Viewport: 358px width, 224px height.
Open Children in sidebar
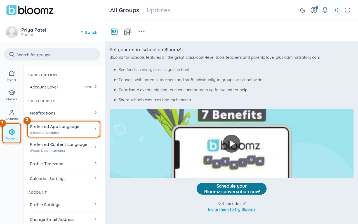12,115
